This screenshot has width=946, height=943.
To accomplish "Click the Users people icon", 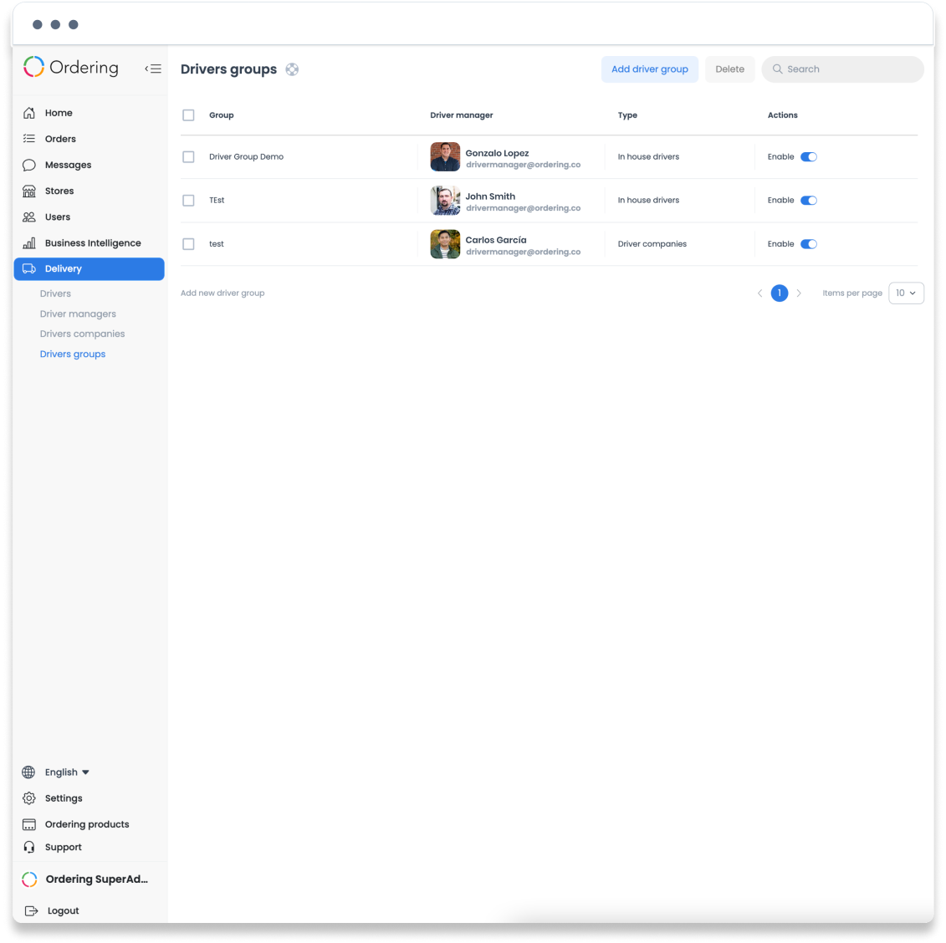I will tap(29, 217).
